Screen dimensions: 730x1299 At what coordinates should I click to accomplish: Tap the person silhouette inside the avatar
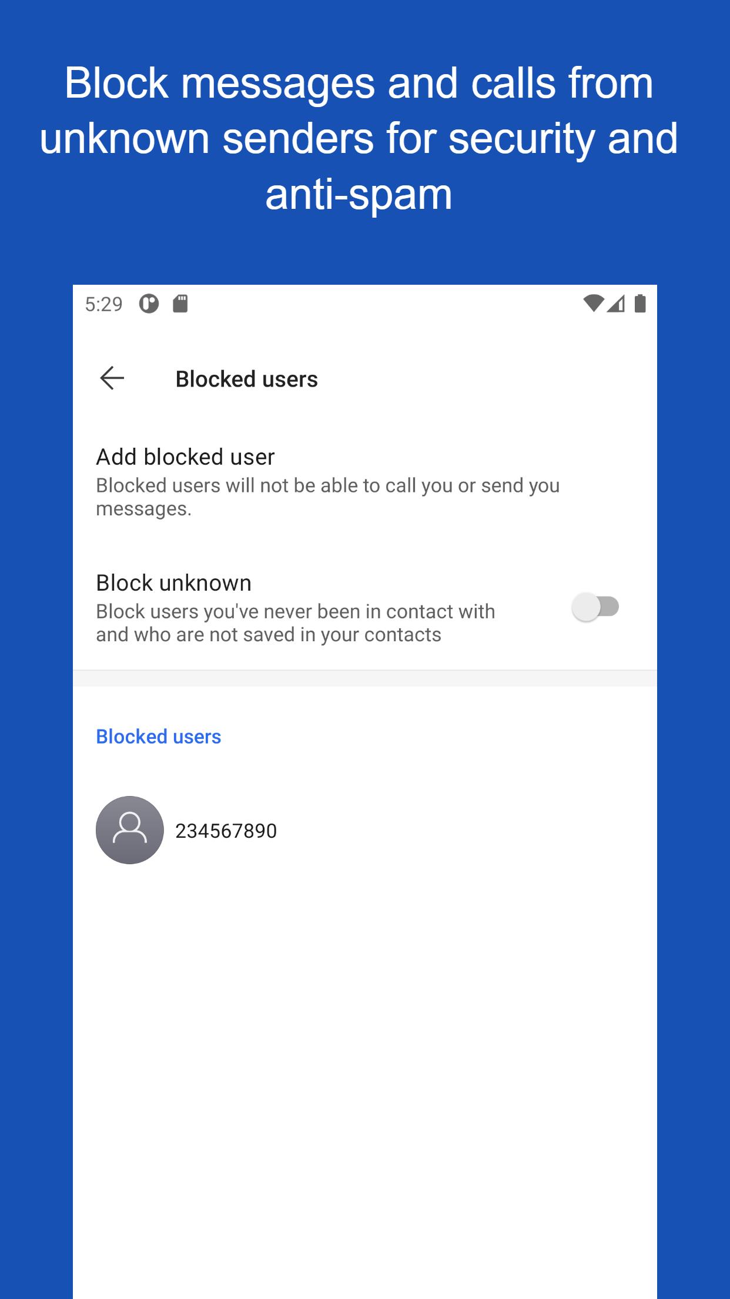(130, 828)
